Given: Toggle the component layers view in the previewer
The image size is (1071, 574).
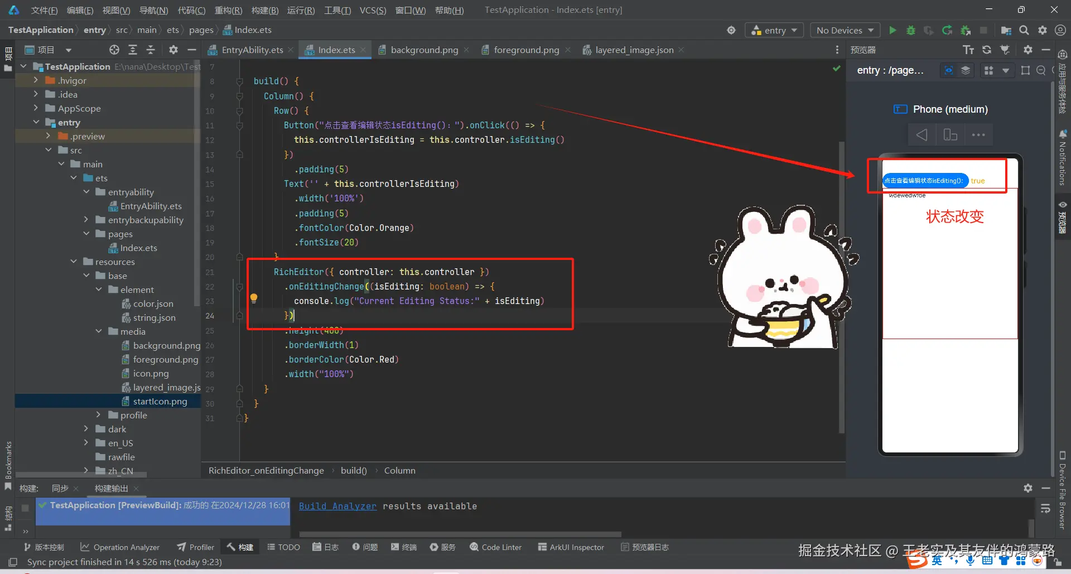Looking at the screenshot, I should (966, 70).
